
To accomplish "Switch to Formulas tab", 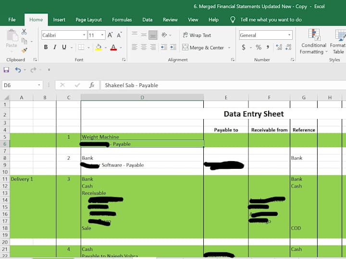I will [122, 20].
